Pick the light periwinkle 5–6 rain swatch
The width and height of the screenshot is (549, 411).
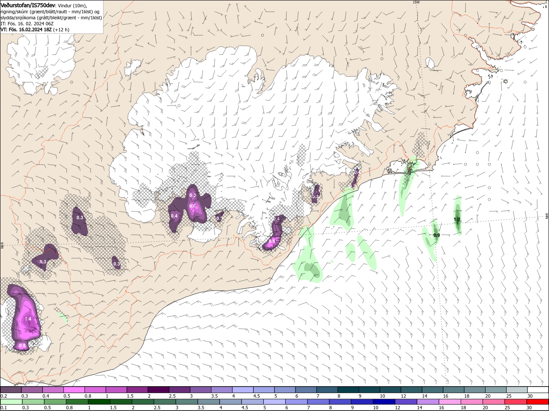(275, 402)
